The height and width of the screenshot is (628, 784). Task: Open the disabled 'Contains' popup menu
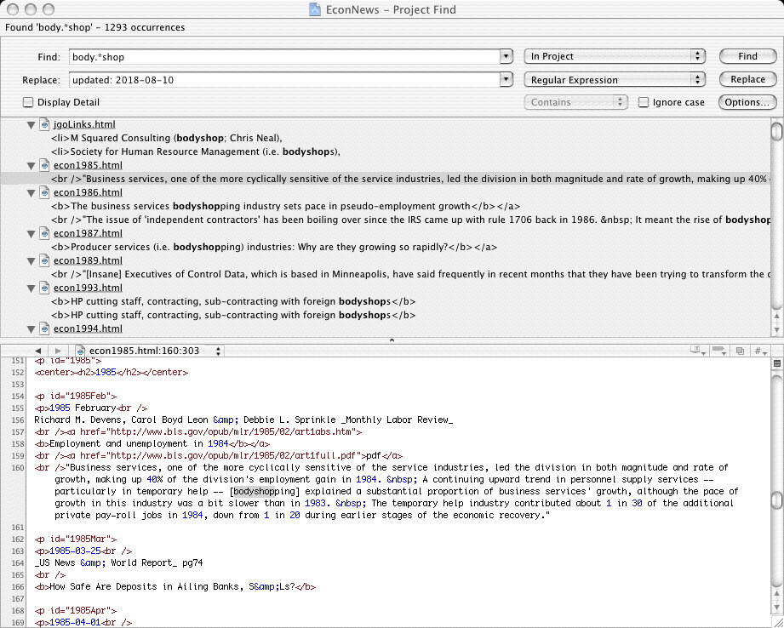(575, 102)
